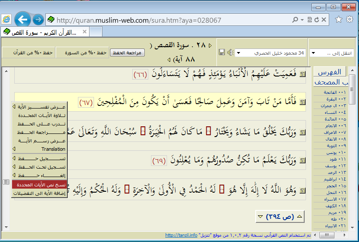Expand تسجيل تحت الحفظ submenu
359x242 pixels.
(x=39, y=167)
